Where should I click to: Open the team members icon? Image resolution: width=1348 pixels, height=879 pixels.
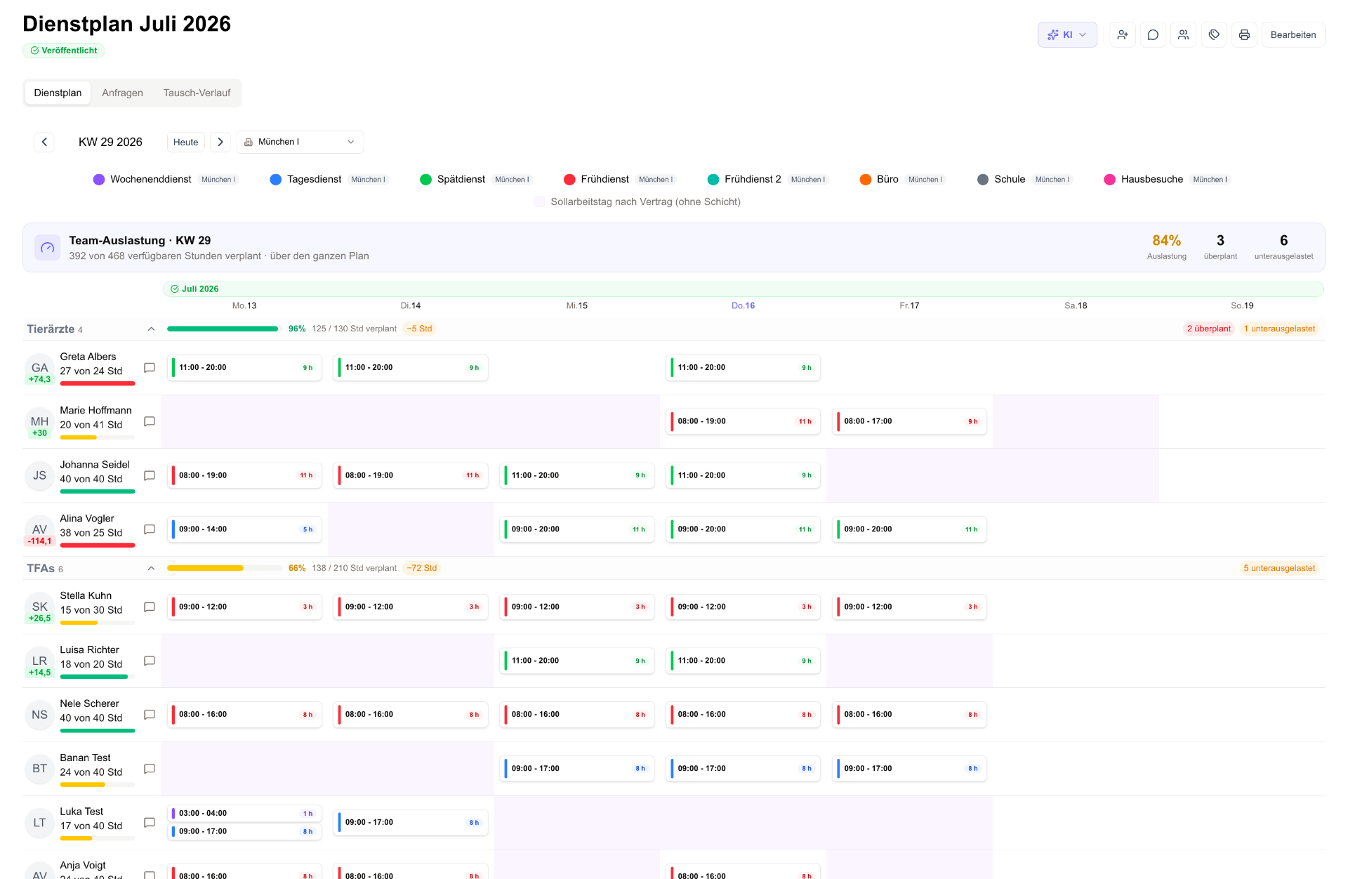pos(1184,34)
